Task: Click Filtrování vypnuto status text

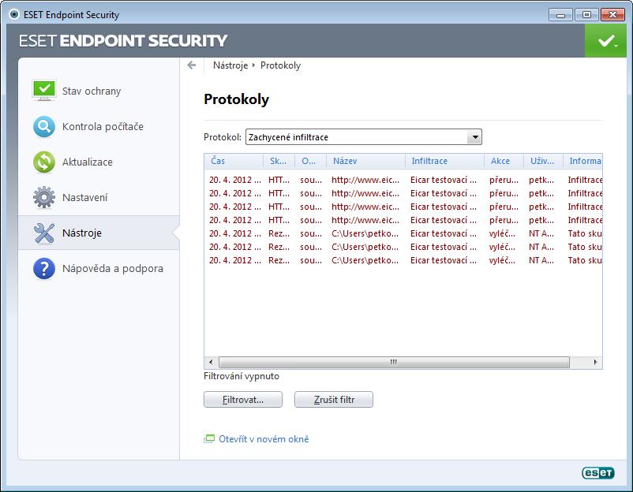Action: 242,376
